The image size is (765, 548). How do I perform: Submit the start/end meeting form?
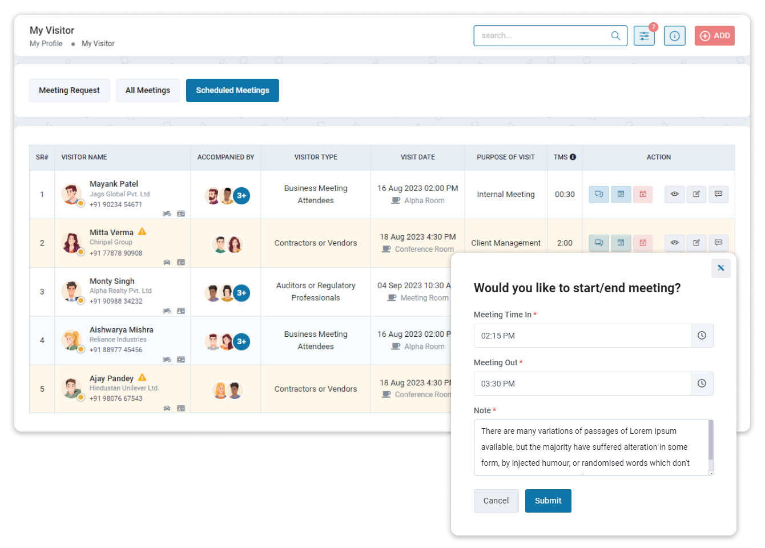548,501
